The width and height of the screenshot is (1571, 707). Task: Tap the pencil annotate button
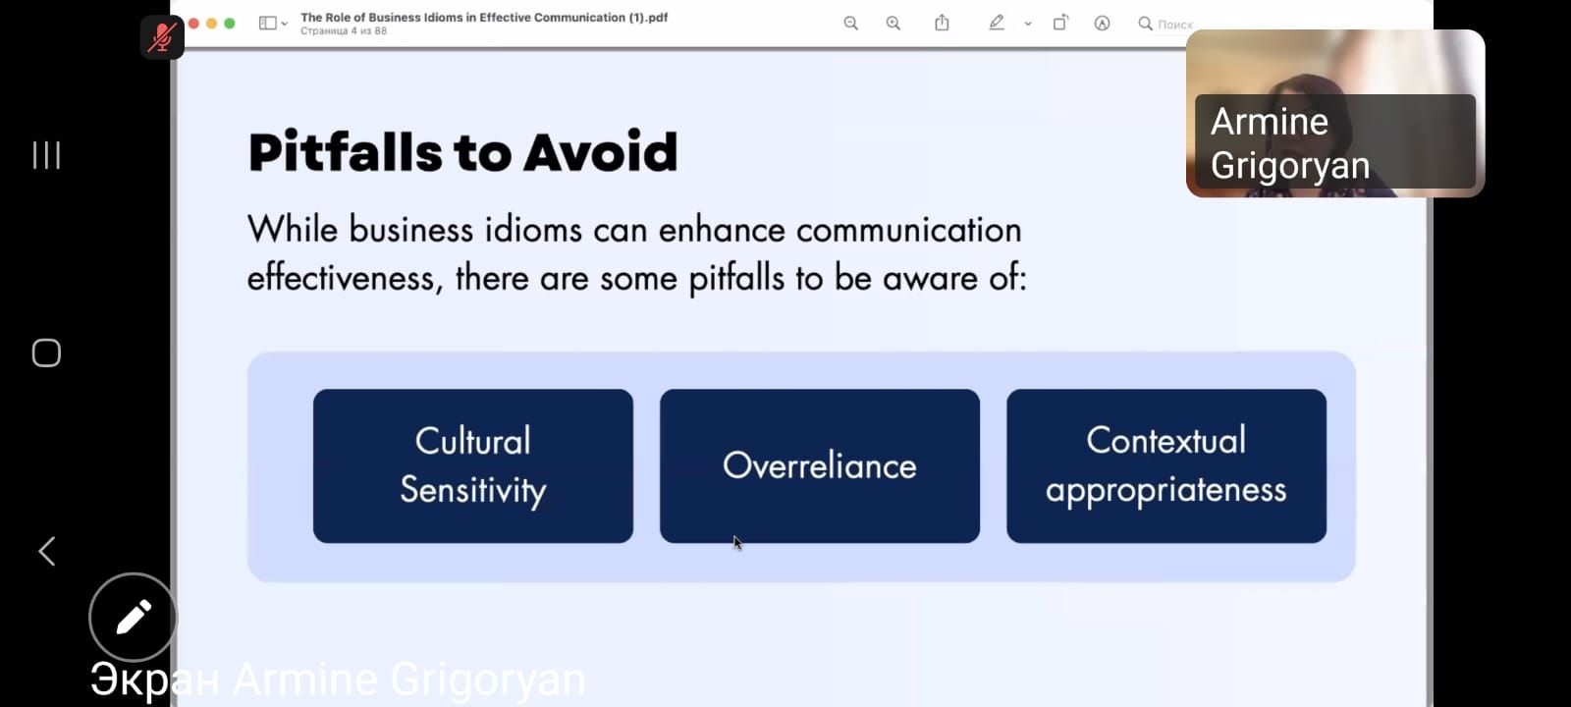[x=133, y=617]
